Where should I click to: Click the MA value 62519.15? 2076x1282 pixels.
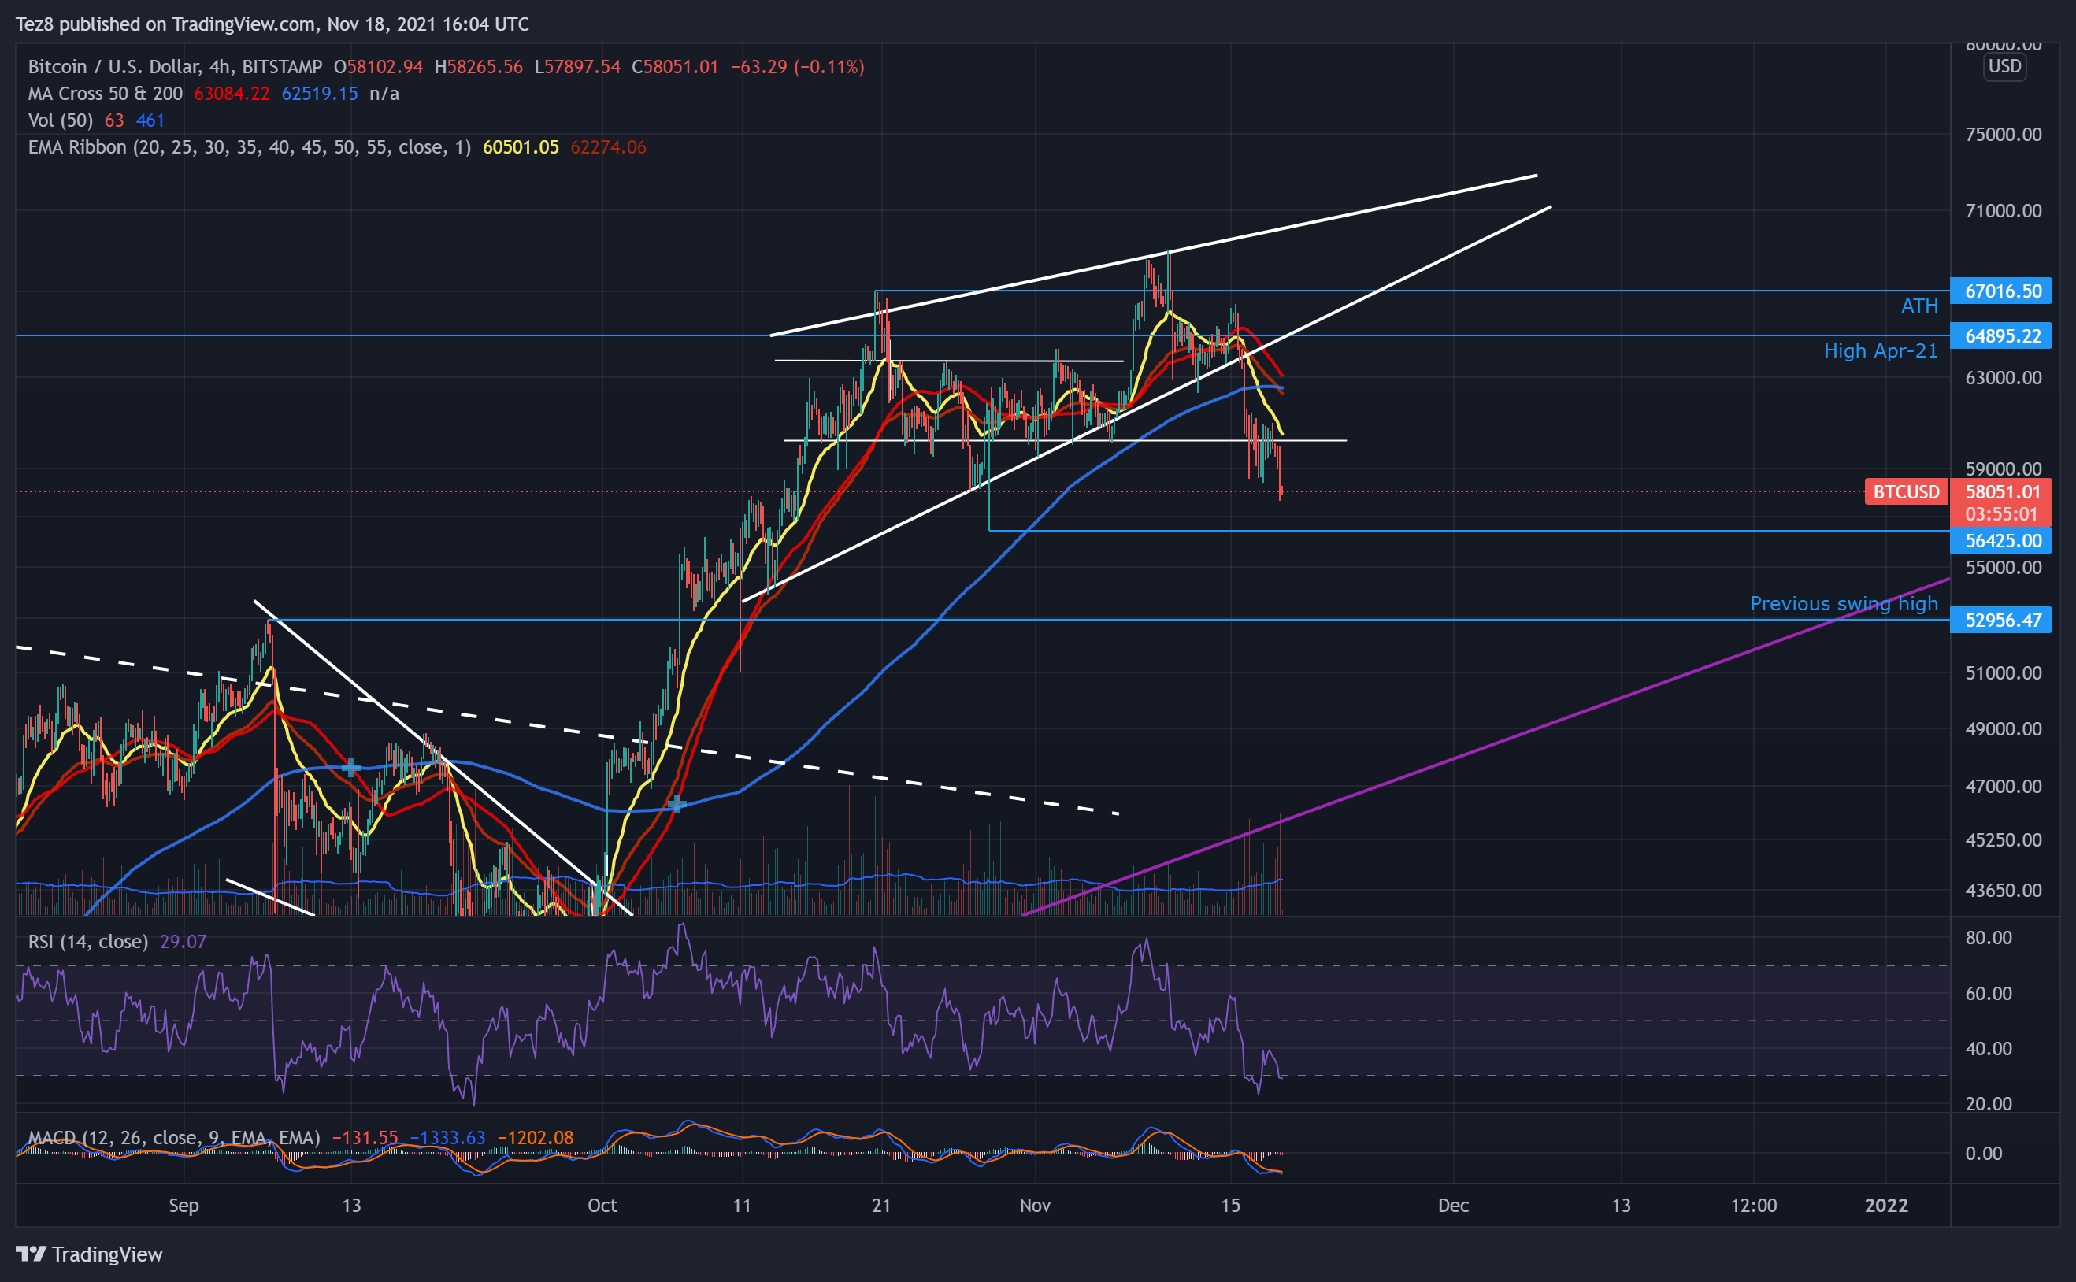click(x=320, y=93)
